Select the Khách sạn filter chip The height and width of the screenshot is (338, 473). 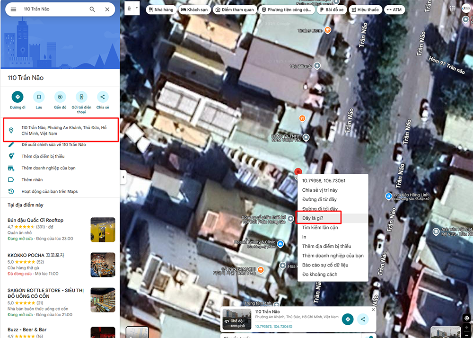(x=194, y=9)
